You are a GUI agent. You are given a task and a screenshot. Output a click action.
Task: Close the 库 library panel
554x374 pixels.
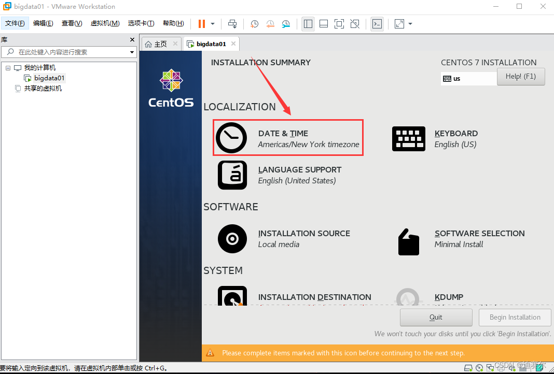[x=132, y=40]
